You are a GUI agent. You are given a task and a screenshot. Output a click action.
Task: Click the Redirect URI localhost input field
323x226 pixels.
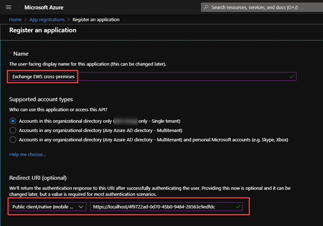[166, 207]
